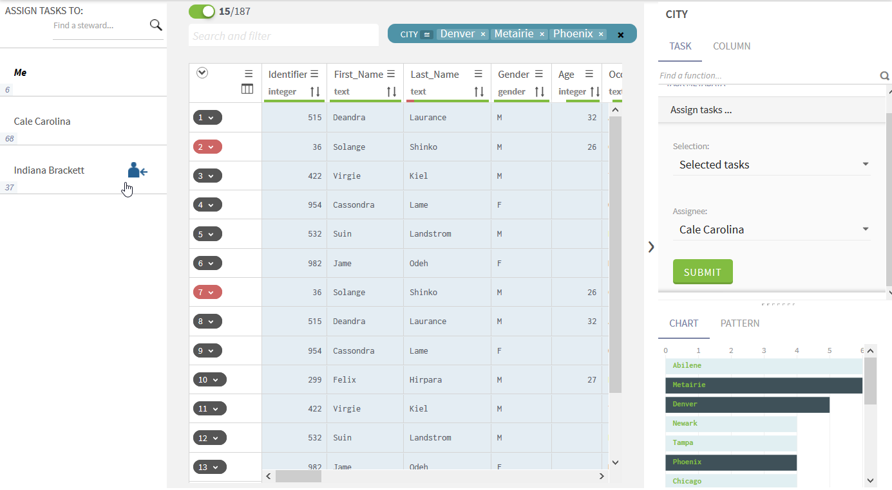Click the table horizontal scrollbar thumb
This screenshot has width=892, height=490.
(298, 476)
